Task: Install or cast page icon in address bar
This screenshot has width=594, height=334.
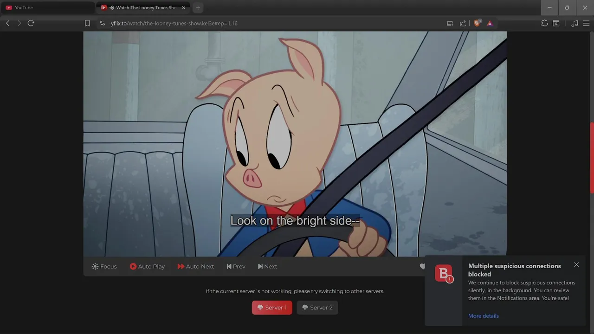Action: pyautogui.click(x=450, y=23)
